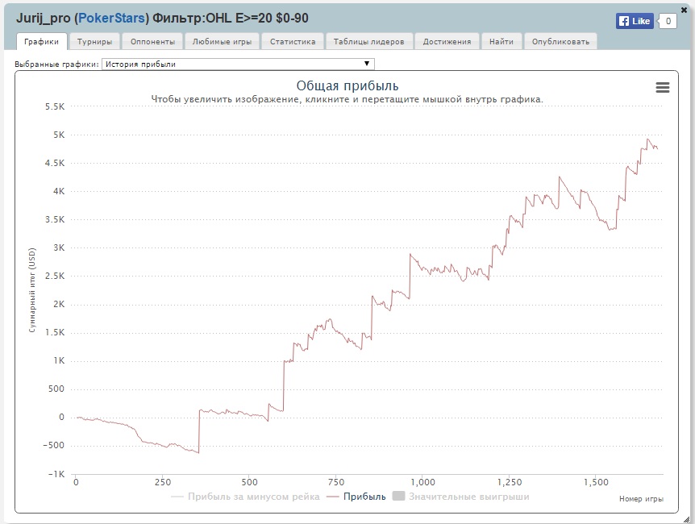695x524 pixels.
Task: Select the Графики tab
Action: coord(41,41)
